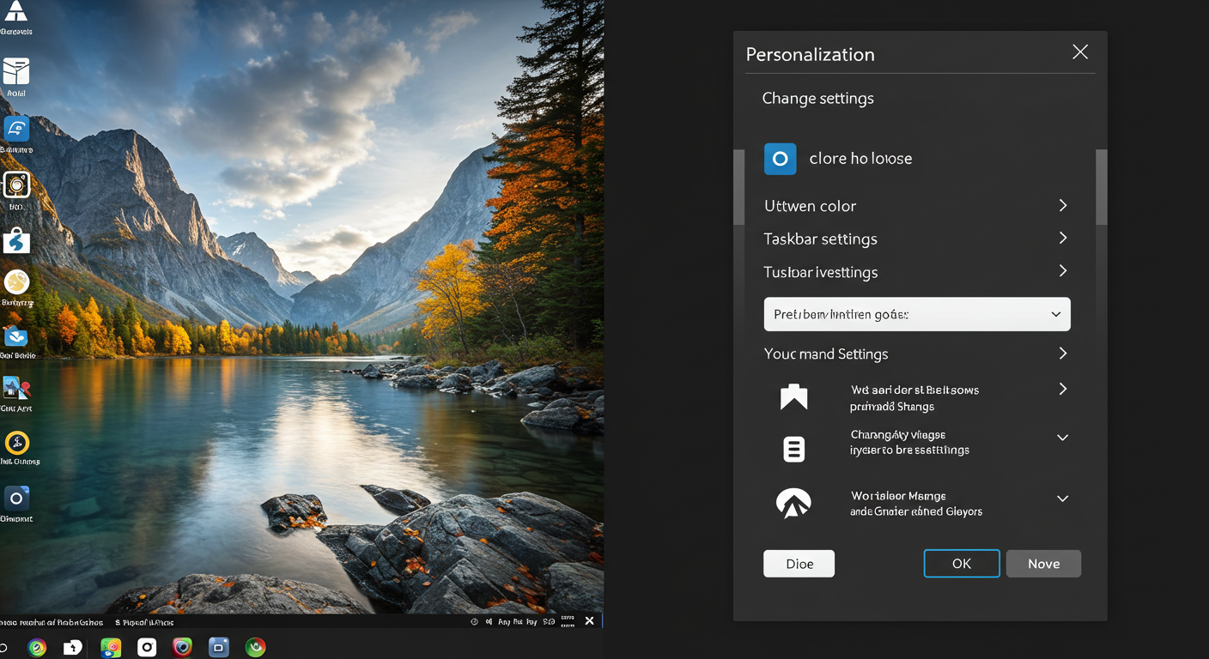Select the bookmark icon in the settings list
The height and width of the screenshot is (659, 1209).
coord(794,396)
